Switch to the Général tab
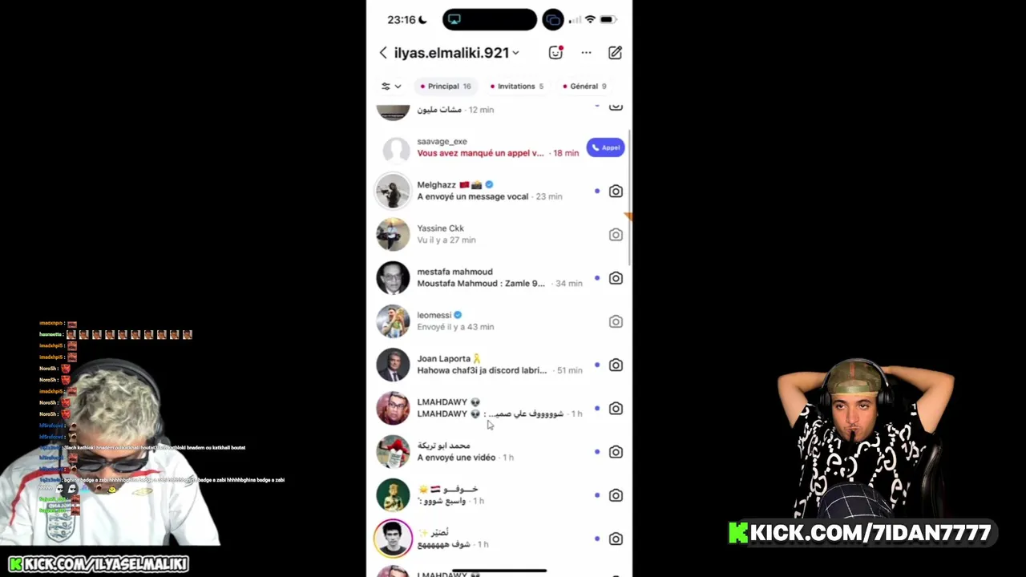Viewport: 1026px width, 577px height. pyautogui.click(x=584, y=87)
